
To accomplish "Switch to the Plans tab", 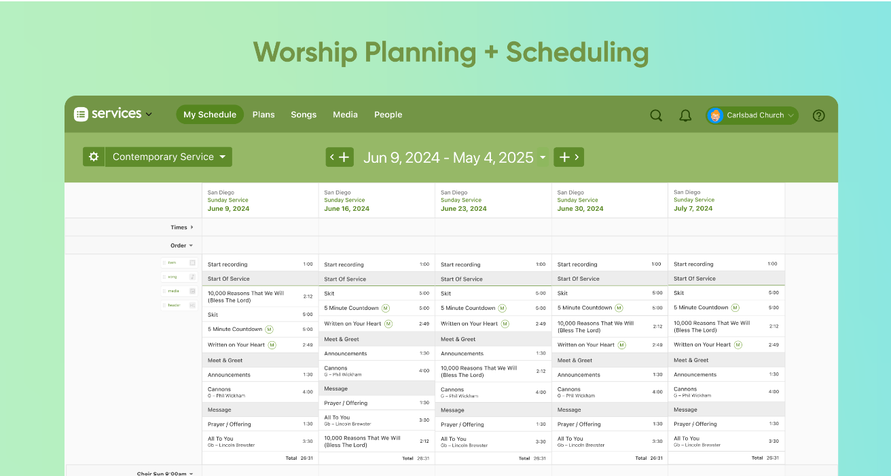I will (263, 115).
